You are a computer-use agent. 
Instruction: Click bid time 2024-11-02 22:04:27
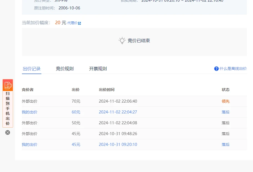[118, 112]
